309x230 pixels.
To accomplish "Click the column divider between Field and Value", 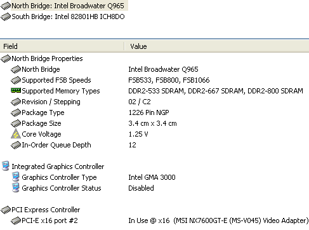I will (124, 46).
